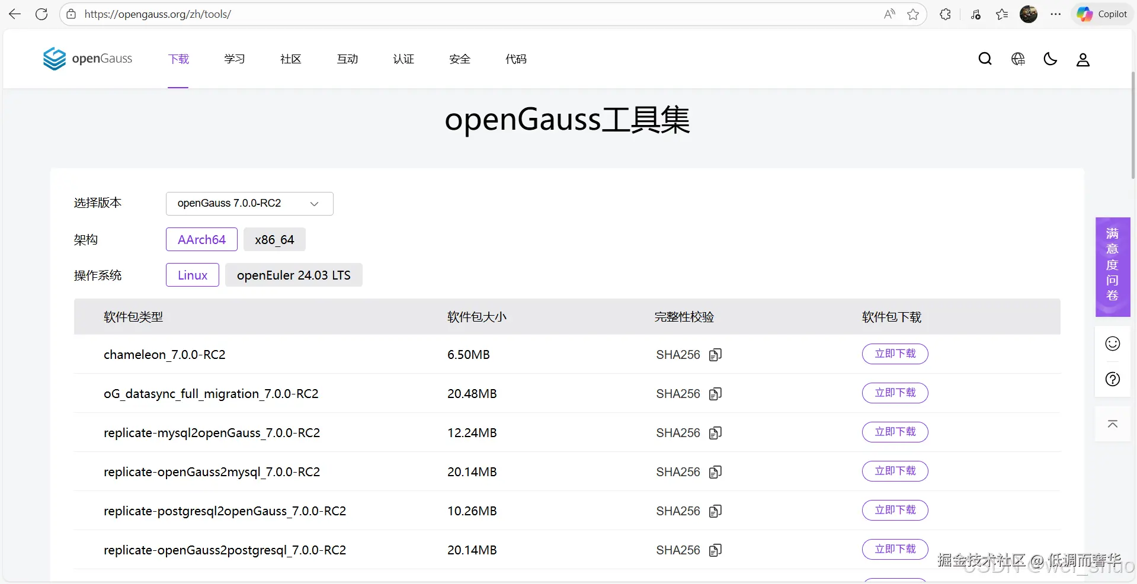
Task: Copy SHA256 for replicate-mysql2openGauss_7.0.0-RC2
Action: 715,433
